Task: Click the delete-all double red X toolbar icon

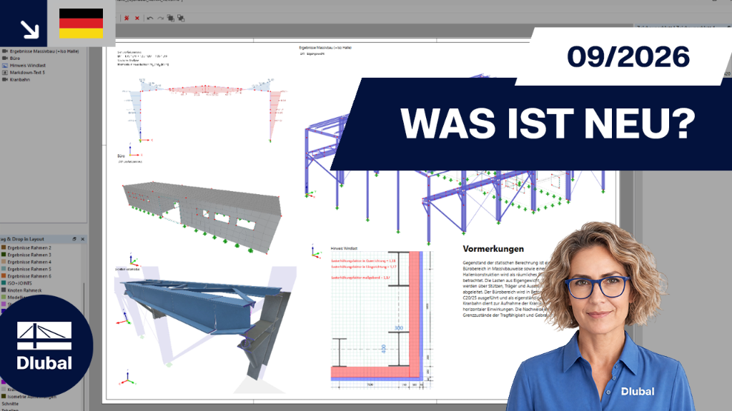Action: coord(127,18)
